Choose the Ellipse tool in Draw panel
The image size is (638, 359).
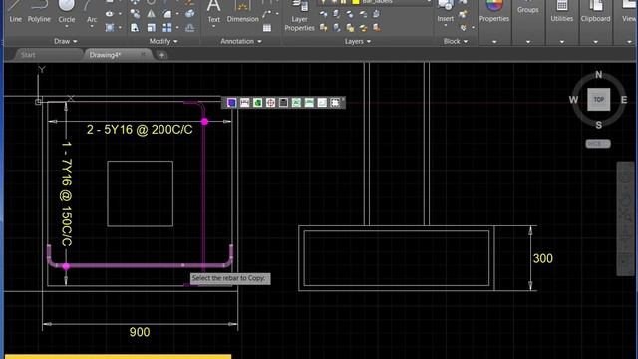pos(110,14)
